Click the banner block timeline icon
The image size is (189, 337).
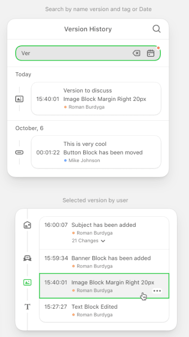pos(27,258)
